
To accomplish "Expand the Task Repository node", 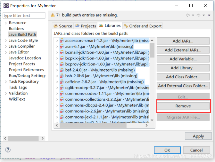I will [6, 82].
